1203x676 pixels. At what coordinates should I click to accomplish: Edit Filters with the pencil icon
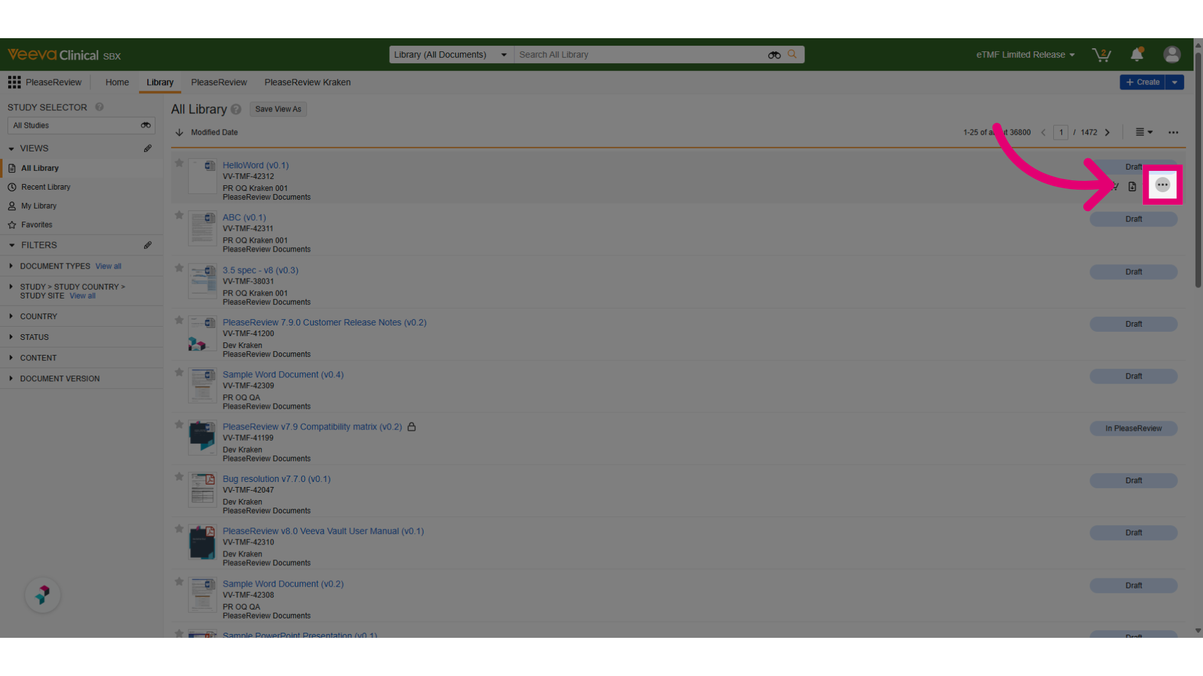tap(148, 245)
